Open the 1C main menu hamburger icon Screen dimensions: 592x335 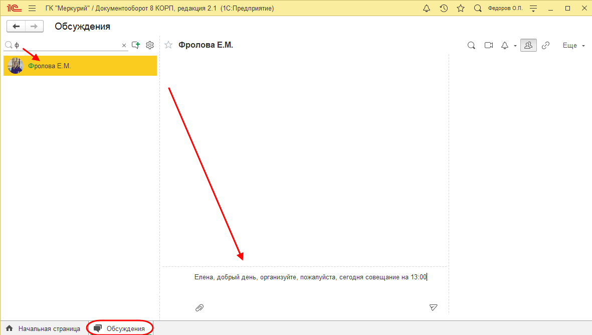[32, 9]
